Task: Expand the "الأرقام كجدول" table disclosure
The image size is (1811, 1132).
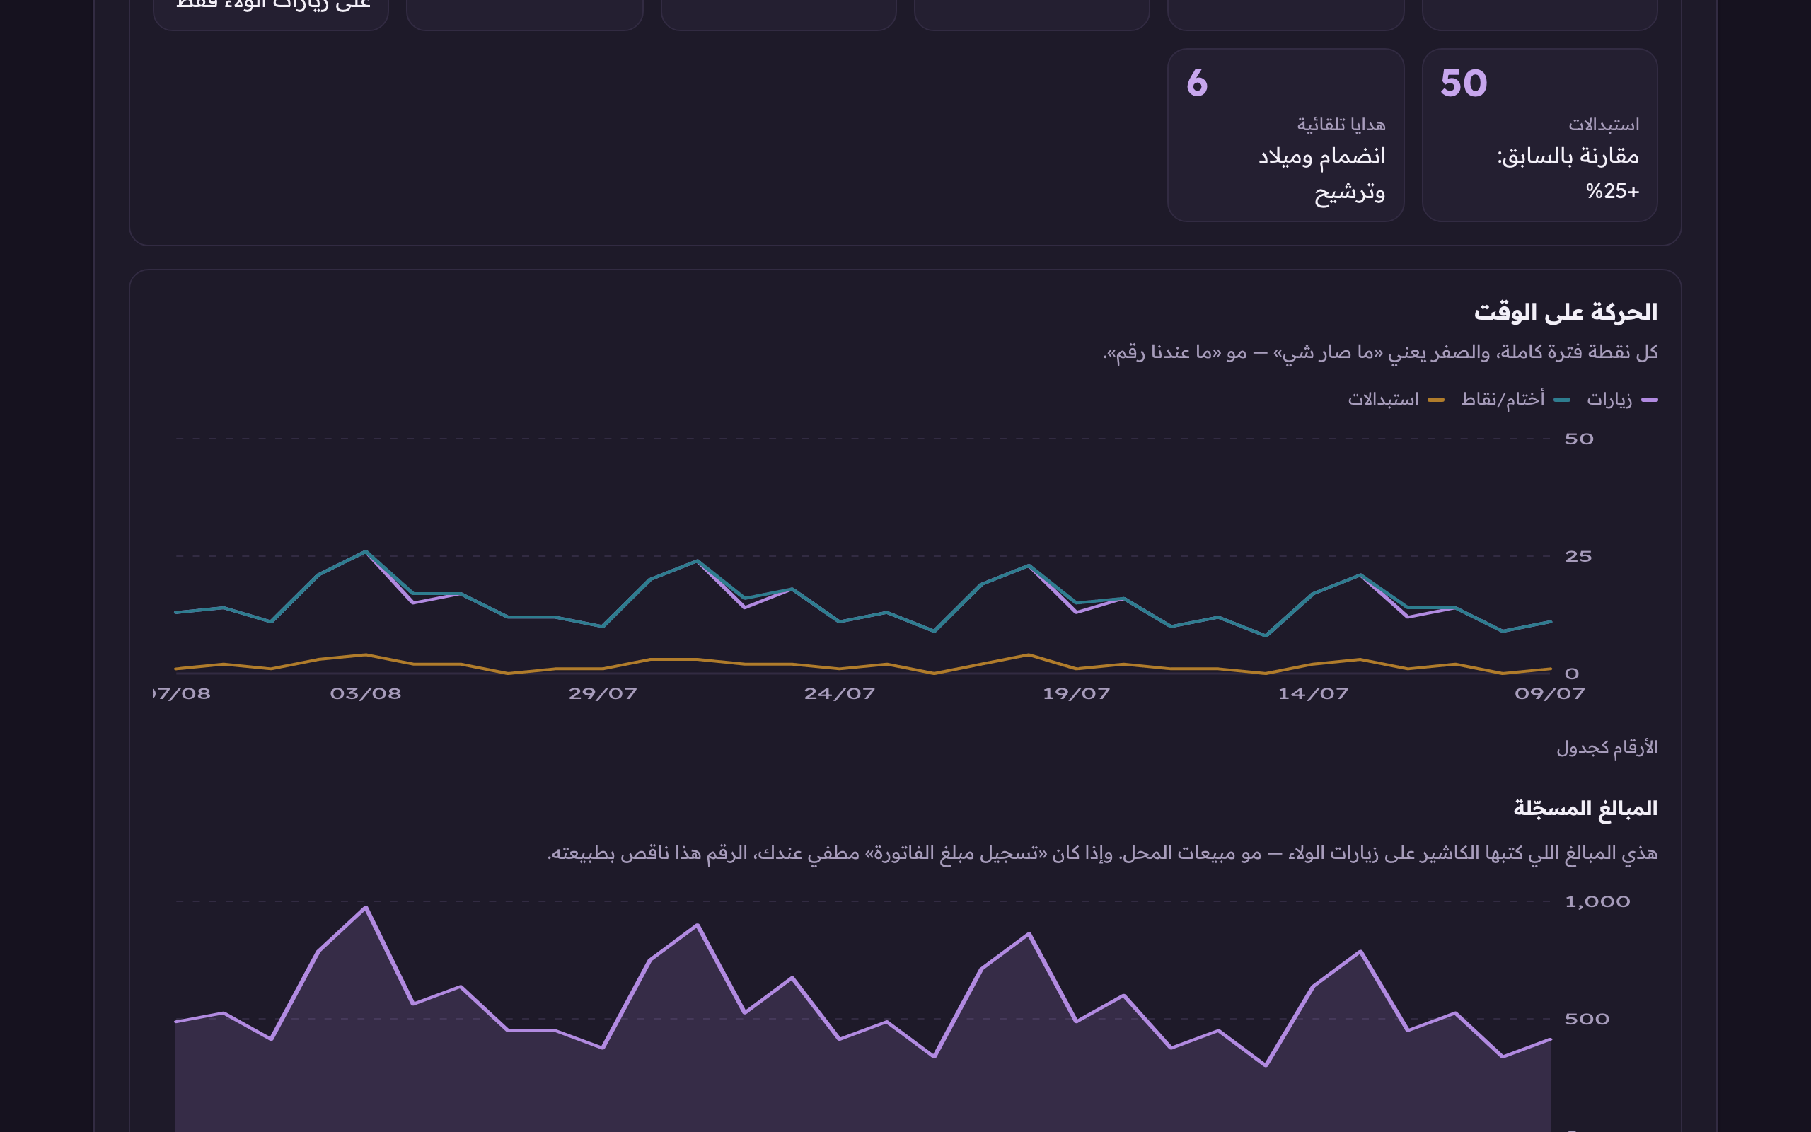Action: point(1607,747)
